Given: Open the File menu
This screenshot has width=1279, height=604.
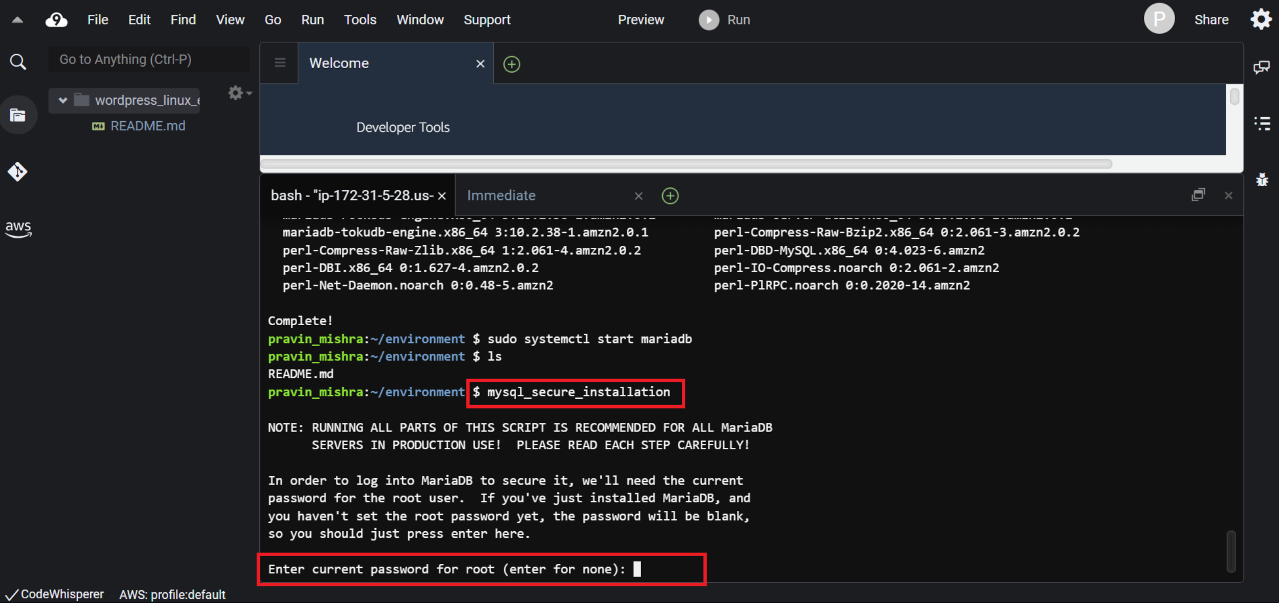Looking at the screenshot, I should coord(97,20).
